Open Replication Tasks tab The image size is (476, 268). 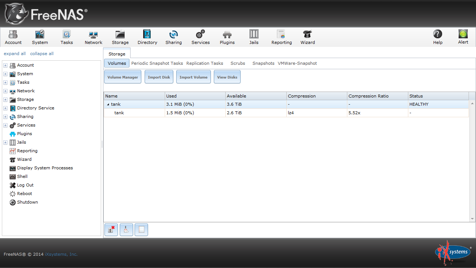[x=205, y=63]
